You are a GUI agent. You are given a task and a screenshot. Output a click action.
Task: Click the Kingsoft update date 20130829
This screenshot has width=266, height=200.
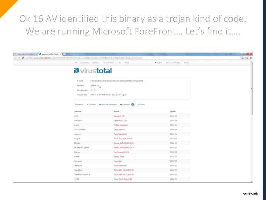tap(173, 139)
